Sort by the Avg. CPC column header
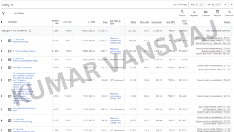 click(170, 22)
